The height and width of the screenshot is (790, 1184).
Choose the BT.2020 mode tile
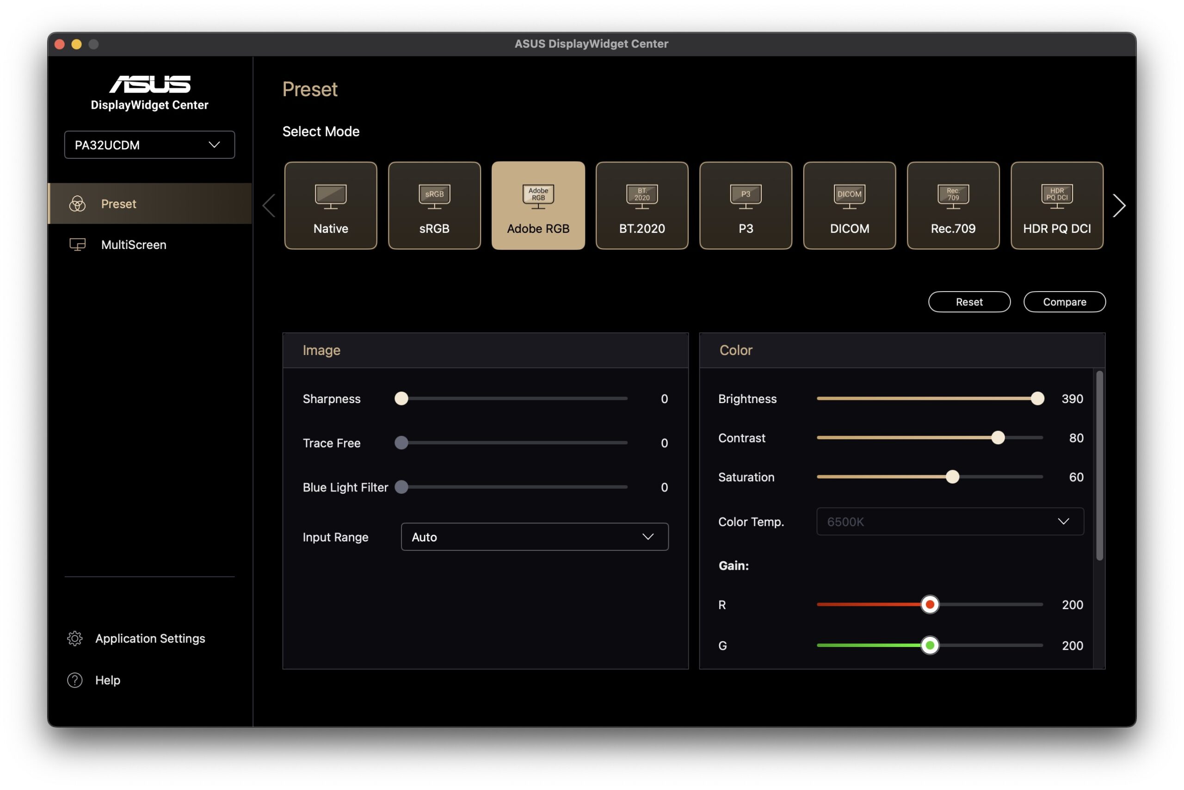(x=642, y=205)
